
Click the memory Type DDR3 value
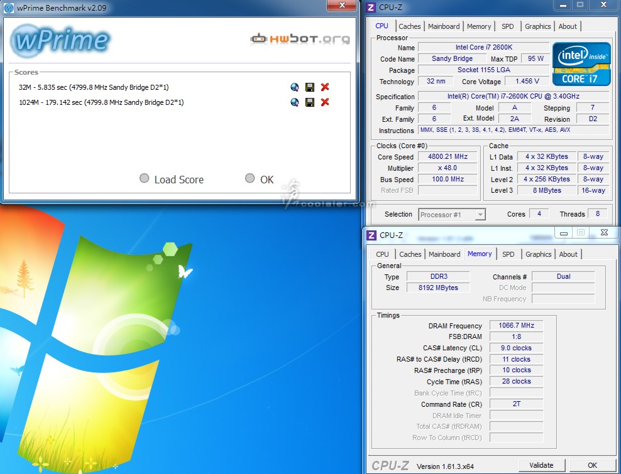click(439, 276)
